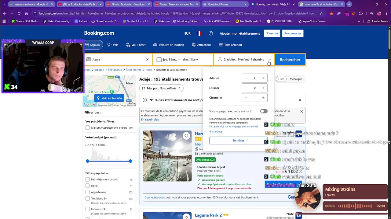Open En savoir plus commission link
391x219 pixels.
(150, 120)
